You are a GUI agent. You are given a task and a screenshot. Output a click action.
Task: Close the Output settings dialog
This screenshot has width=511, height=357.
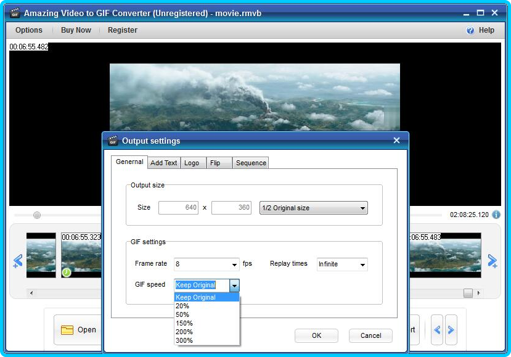click(x=396, y=140)
